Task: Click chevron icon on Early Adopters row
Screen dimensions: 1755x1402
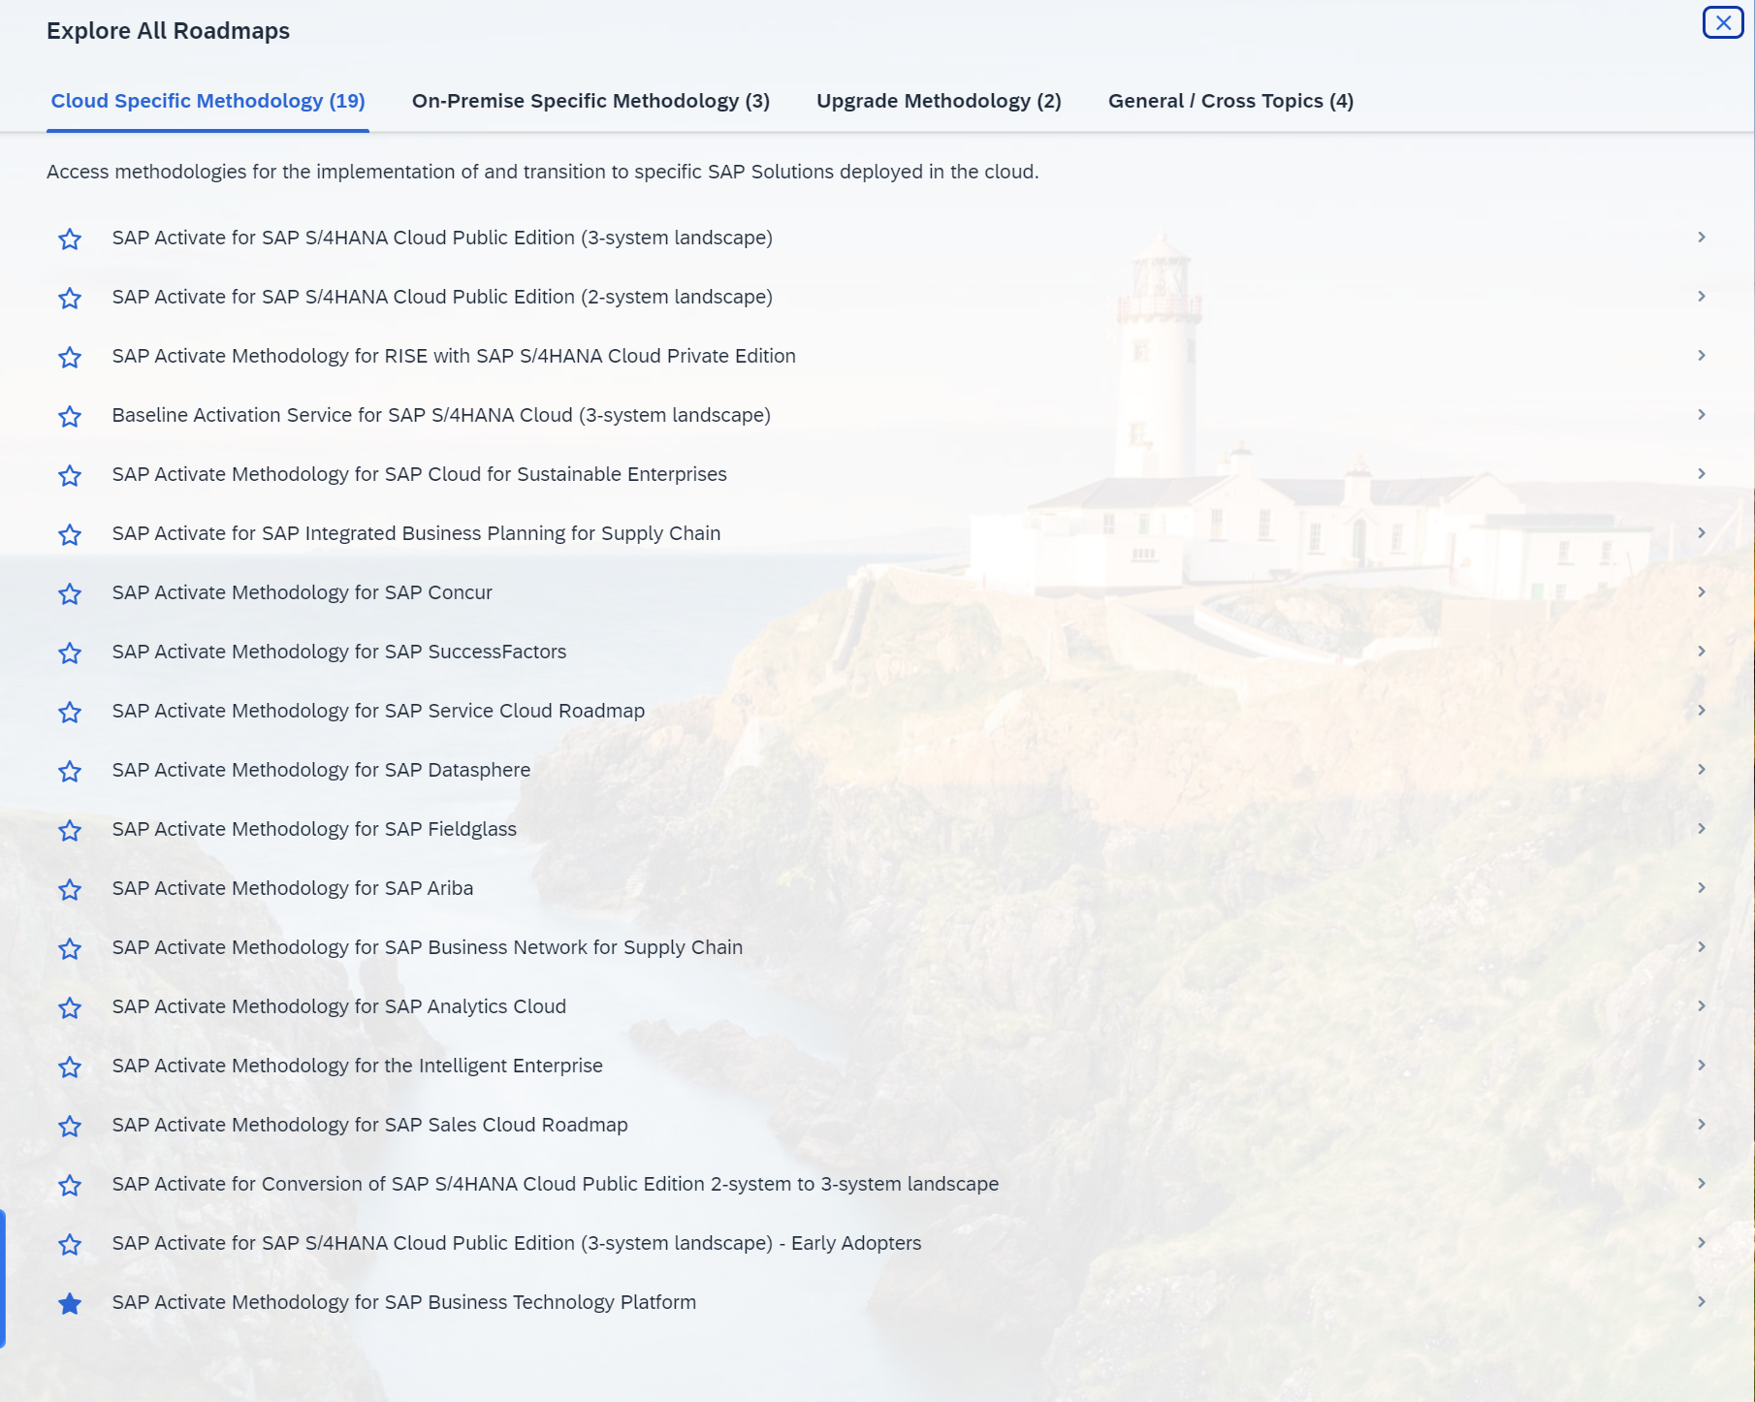Action: click(x=1702, y=1242)
